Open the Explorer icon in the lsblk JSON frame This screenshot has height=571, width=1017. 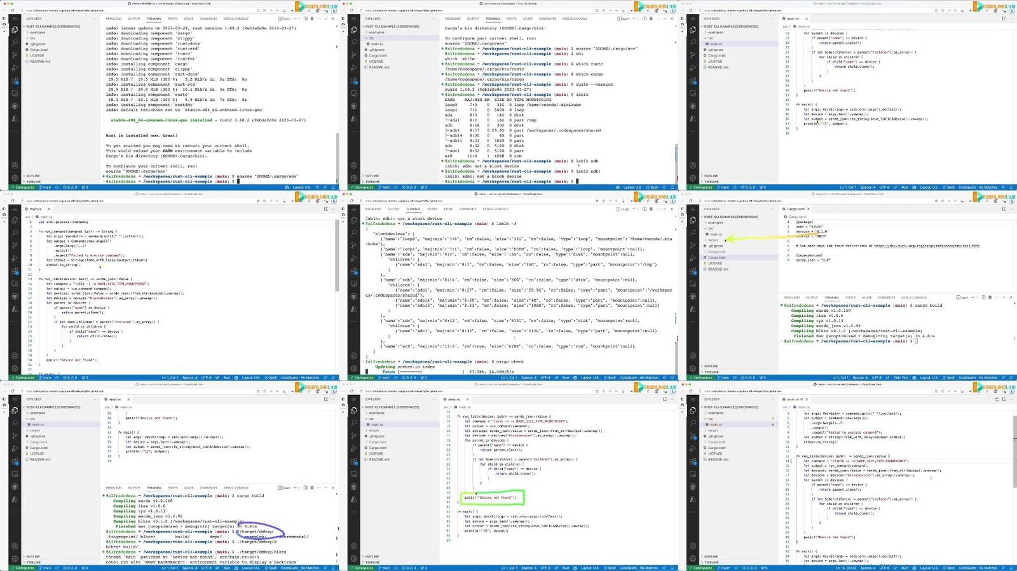[353, 219]
